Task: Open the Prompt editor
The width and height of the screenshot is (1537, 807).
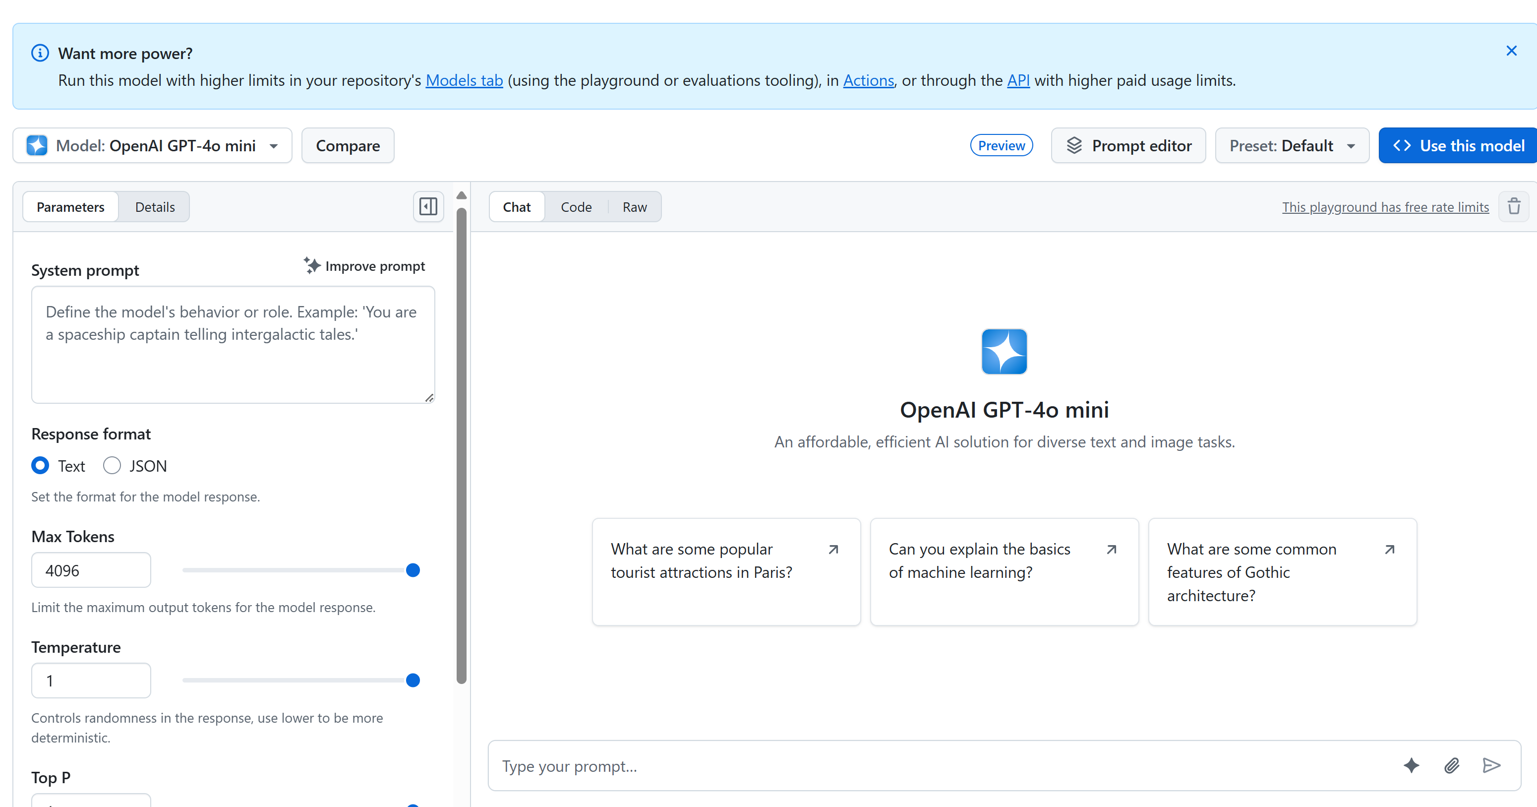Action: tap(1128, 145)
